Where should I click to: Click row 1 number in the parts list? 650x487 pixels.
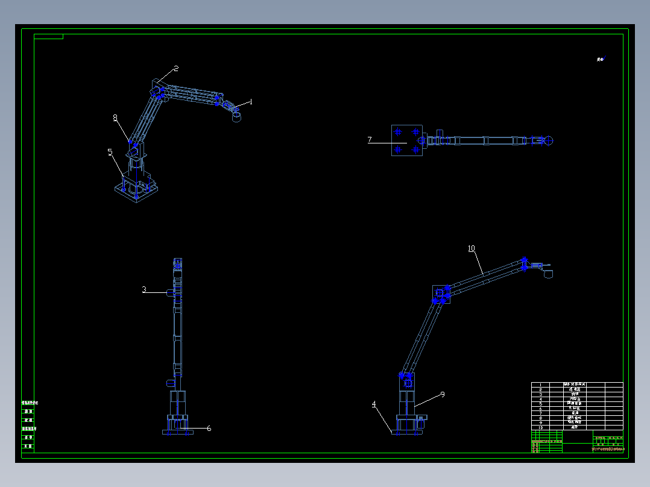540,385
